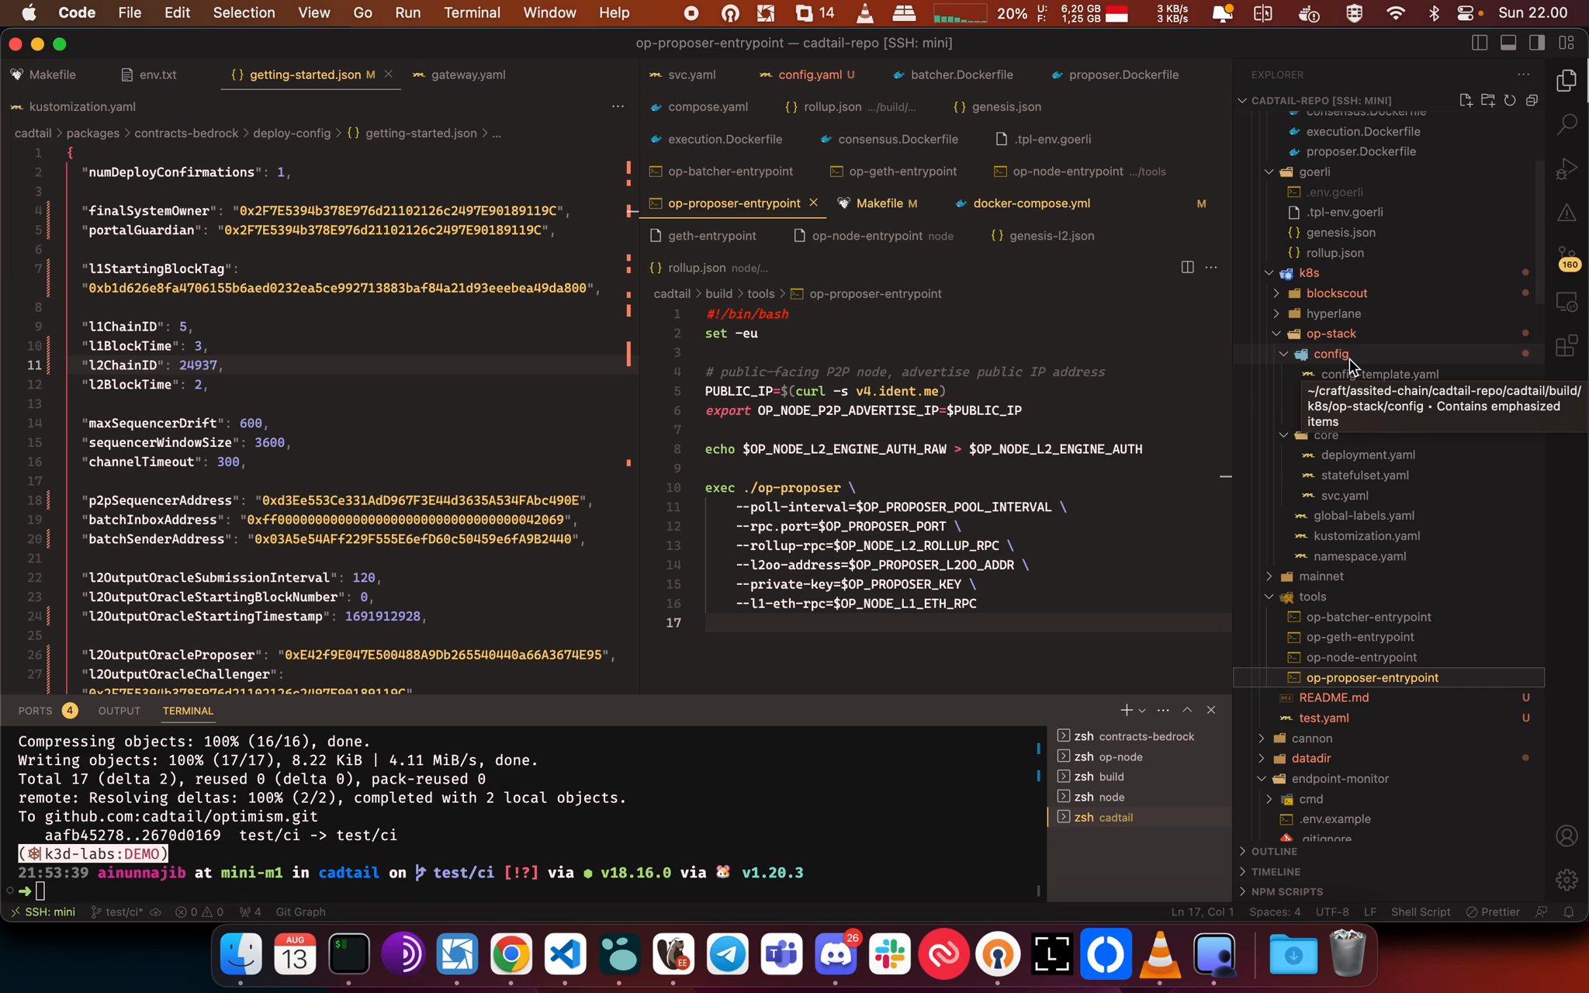Open Google Chrome from the dock

[511, 953]
